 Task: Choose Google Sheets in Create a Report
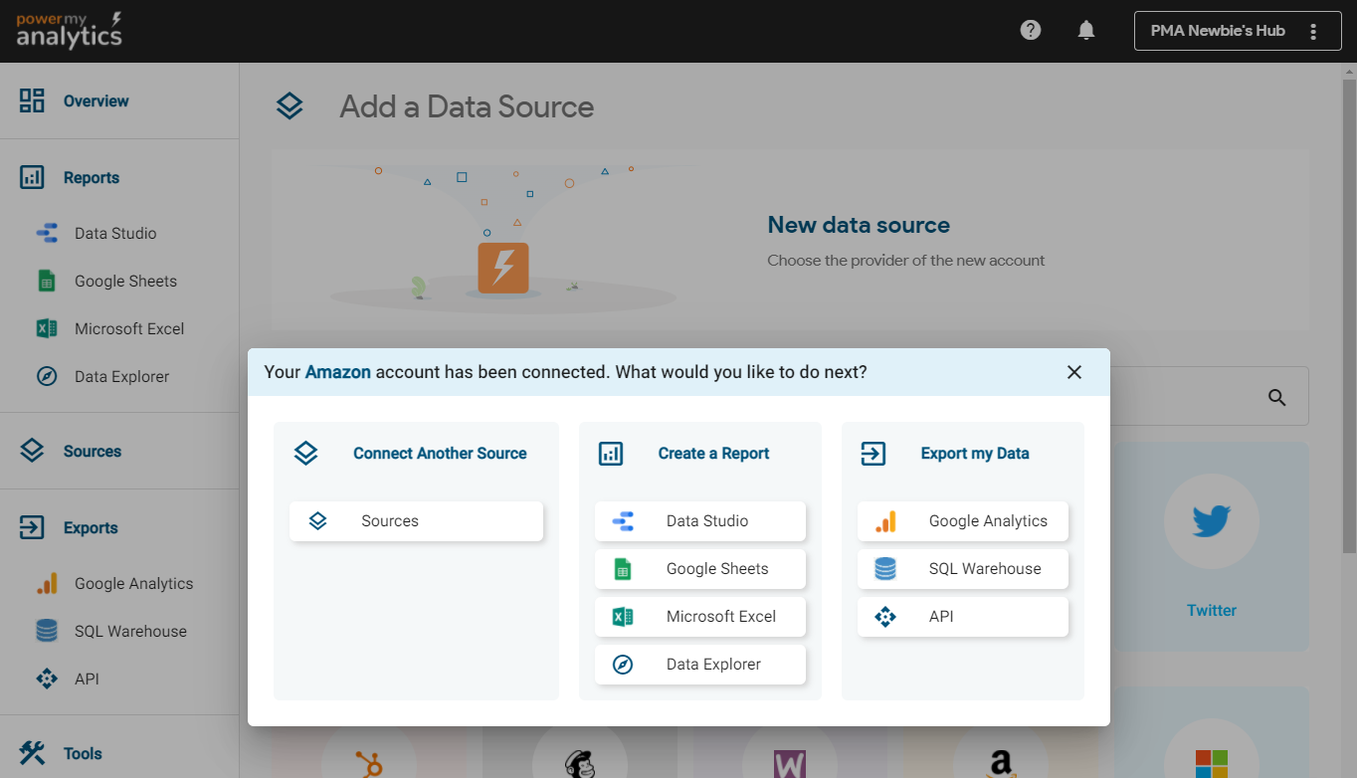[x=699, y=569]
